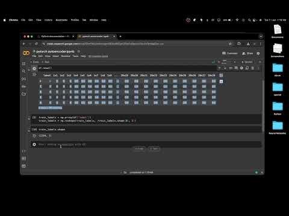Move the selected cell down

click(x=225, y=68)
